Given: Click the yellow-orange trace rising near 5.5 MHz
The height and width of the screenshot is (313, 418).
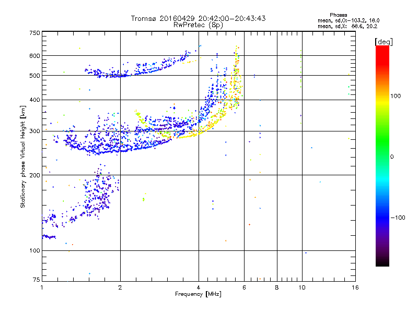Looking at the screenshot, I should [236, 77].
